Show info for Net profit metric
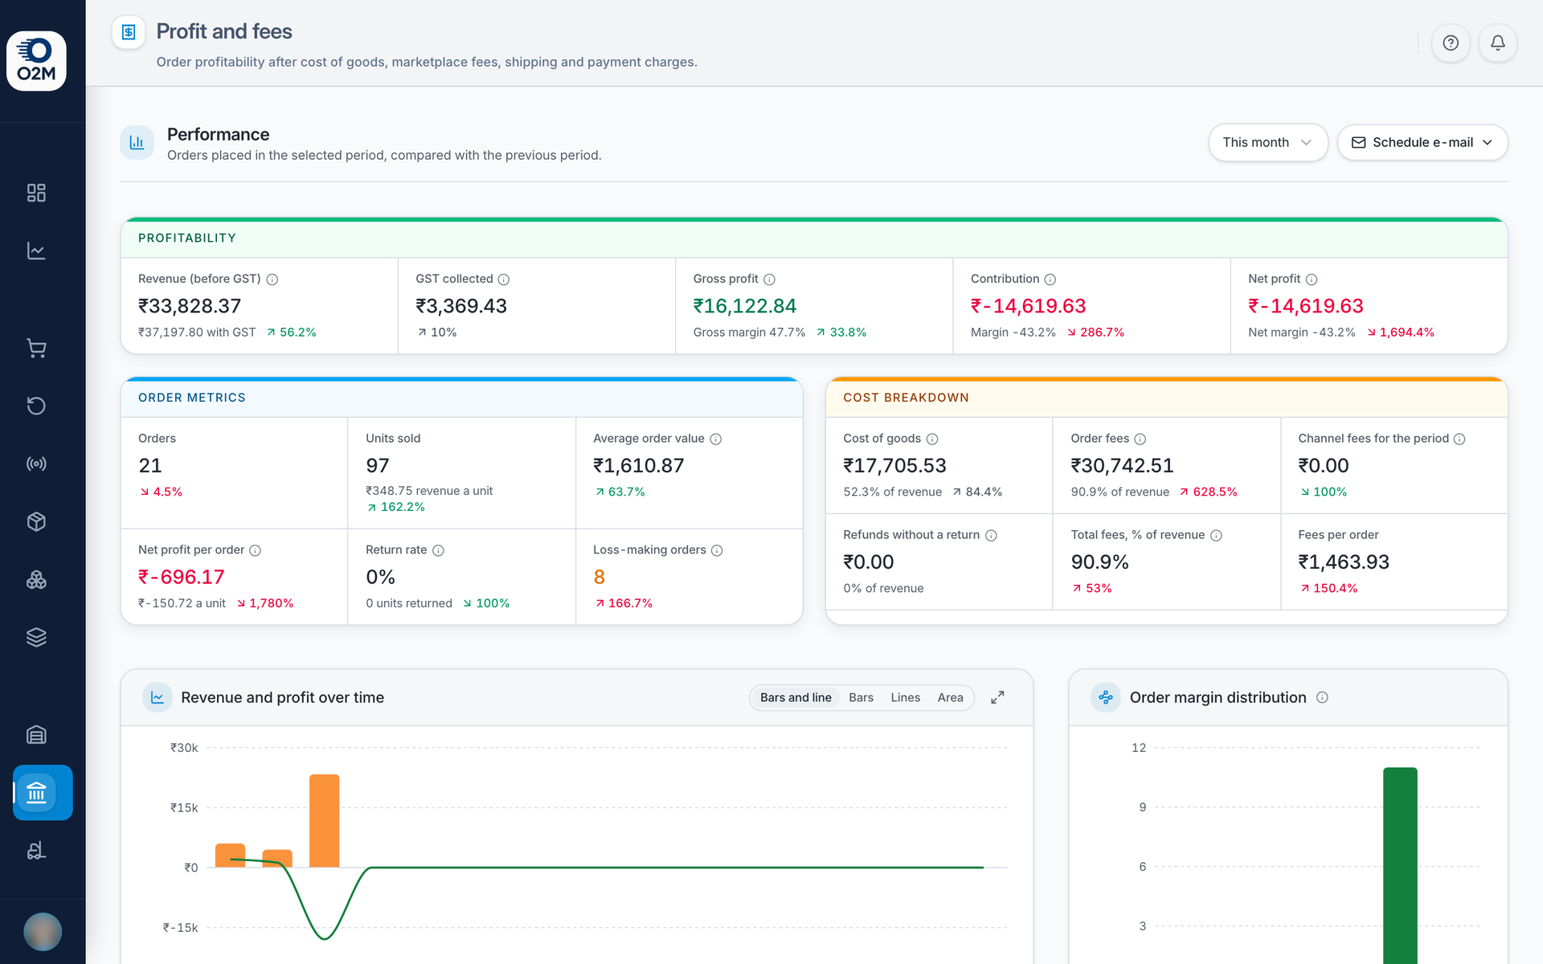1543x964 pixels. pyautogui.click(x=1312, y=280)
